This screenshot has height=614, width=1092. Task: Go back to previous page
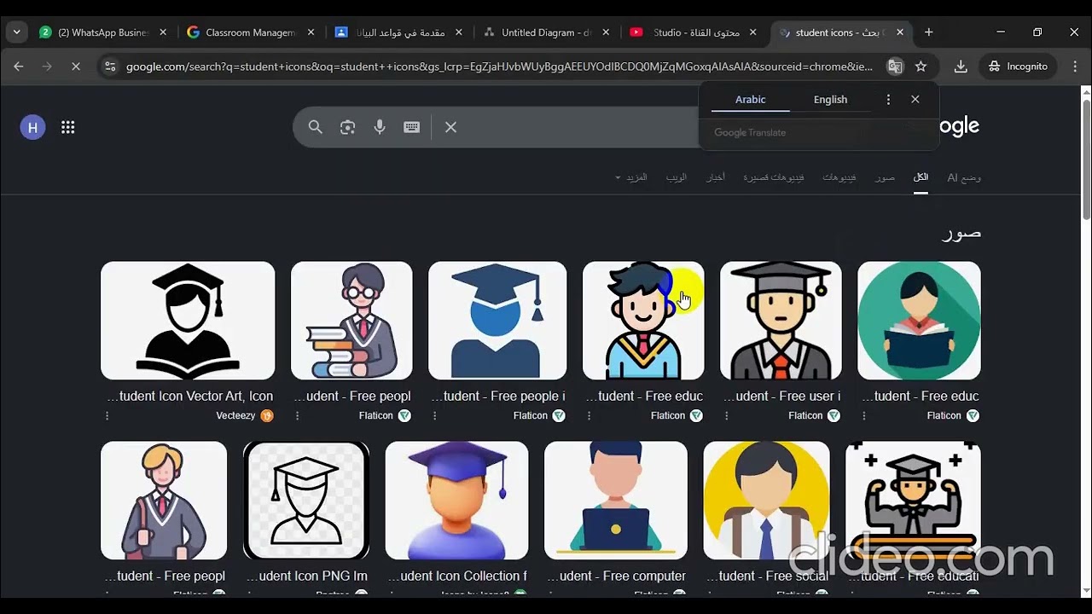tap(19, 67)
